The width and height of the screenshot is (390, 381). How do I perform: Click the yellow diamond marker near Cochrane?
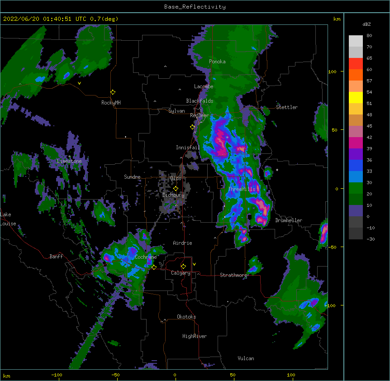(154, 267)
